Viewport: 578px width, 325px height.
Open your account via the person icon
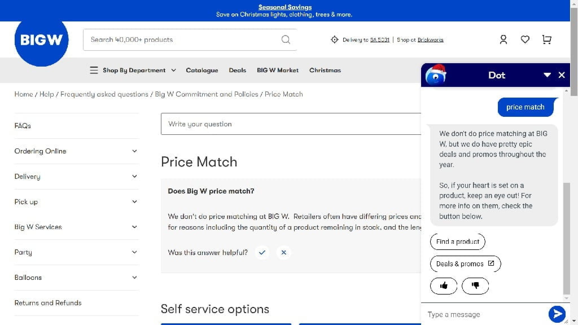pos(503,39)
